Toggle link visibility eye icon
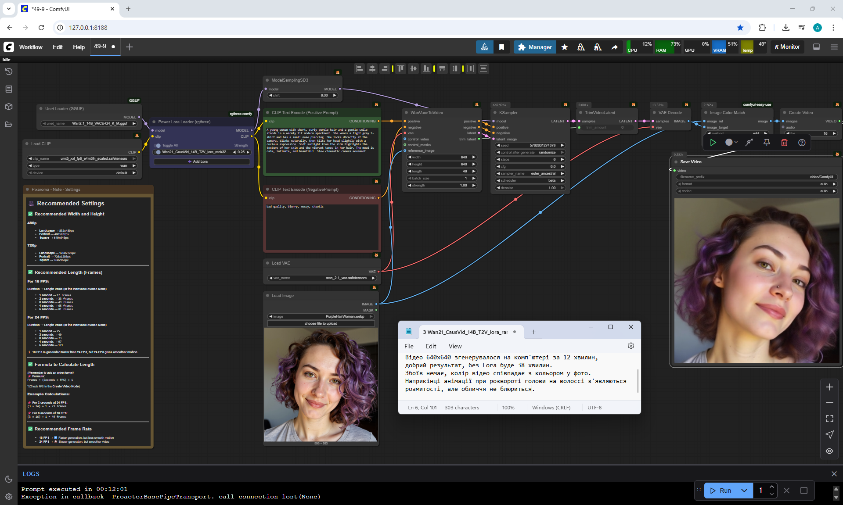 coord(829,451)
